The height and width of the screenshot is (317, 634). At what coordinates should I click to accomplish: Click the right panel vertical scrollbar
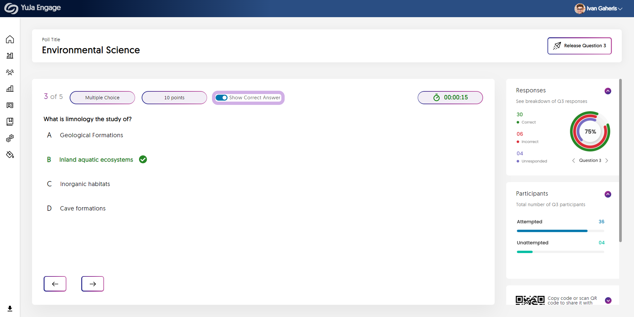(x=620, y=160)
